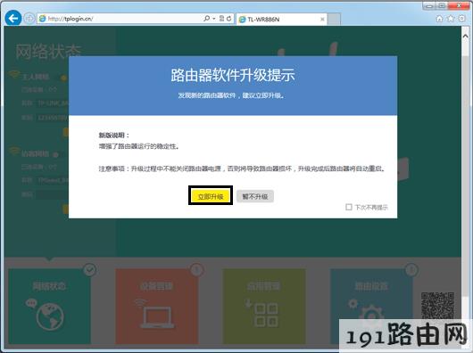
Task: Click the browser forward arrow button
Action: (29, 19)
